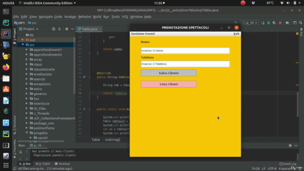
Task: Click the pink Lista Clienti button
Action: click(x=169, y=84)
